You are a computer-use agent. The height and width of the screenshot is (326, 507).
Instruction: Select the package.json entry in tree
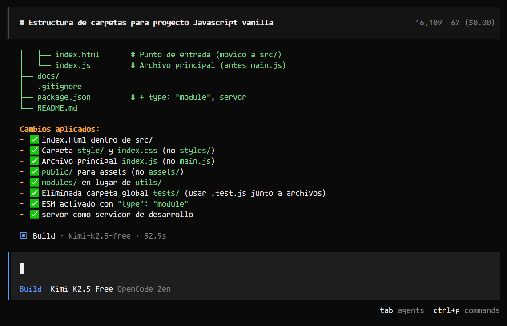pyautogui.click(x=64, y=97)
